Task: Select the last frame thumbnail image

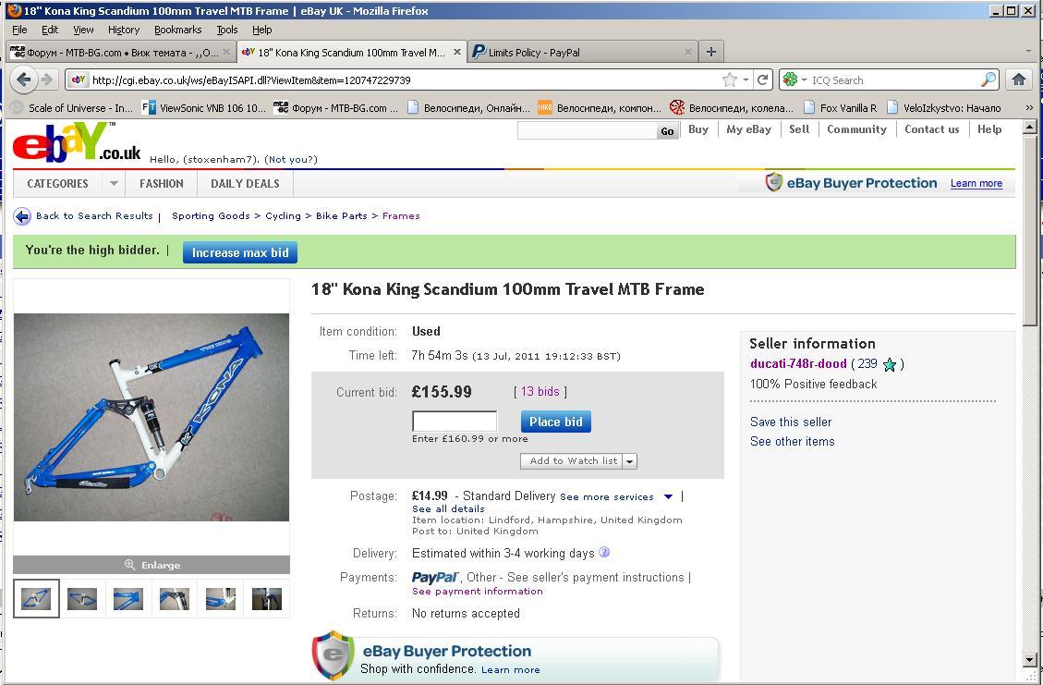Action: tap(267, 598)
